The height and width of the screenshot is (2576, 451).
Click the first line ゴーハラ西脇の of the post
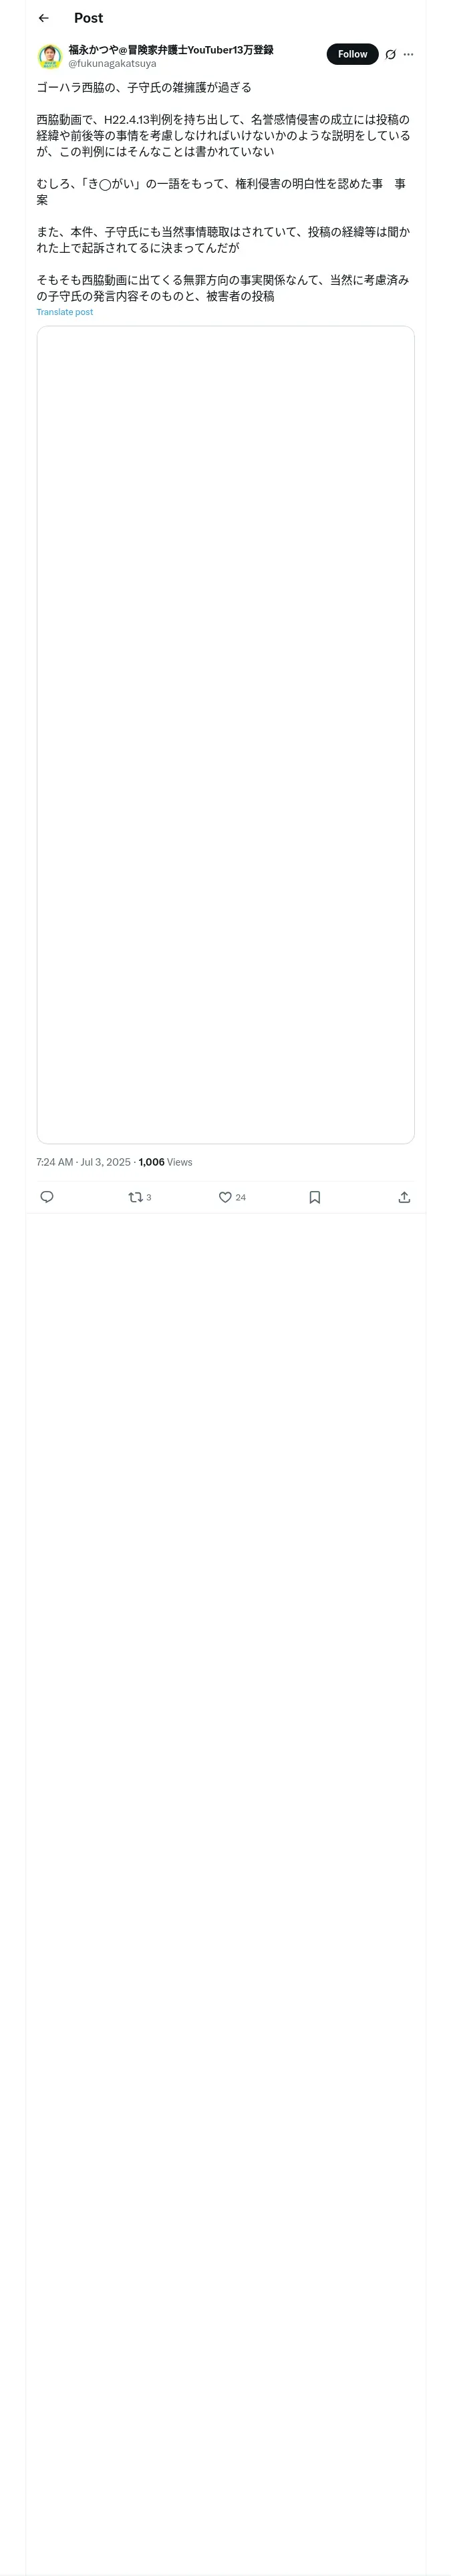pos(144,88)
